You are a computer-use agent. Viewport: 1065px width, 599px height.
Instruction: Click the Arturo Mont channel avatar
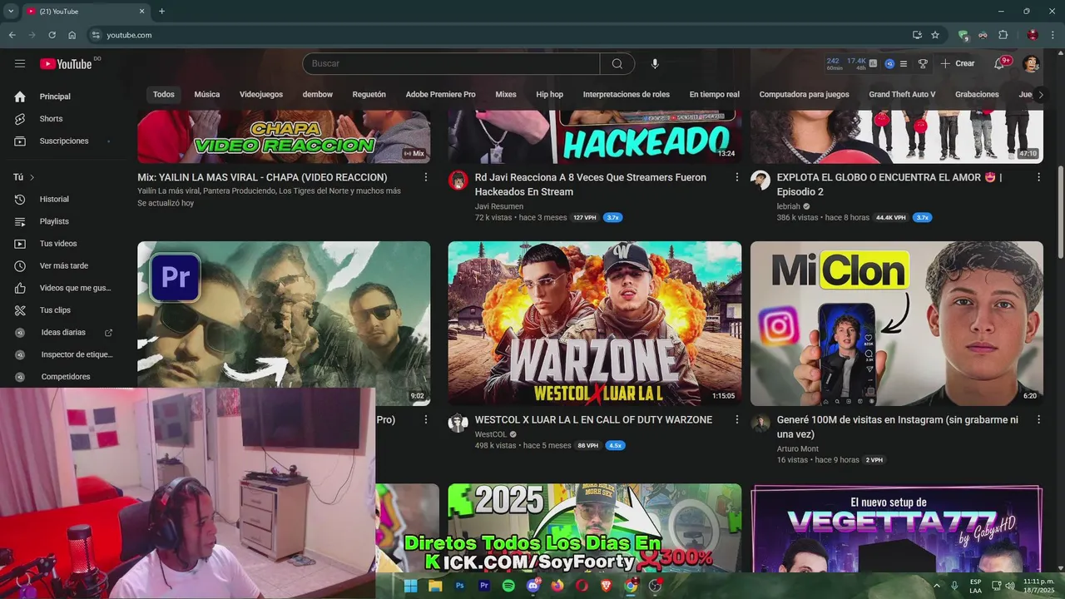click(x=760, y=423)
